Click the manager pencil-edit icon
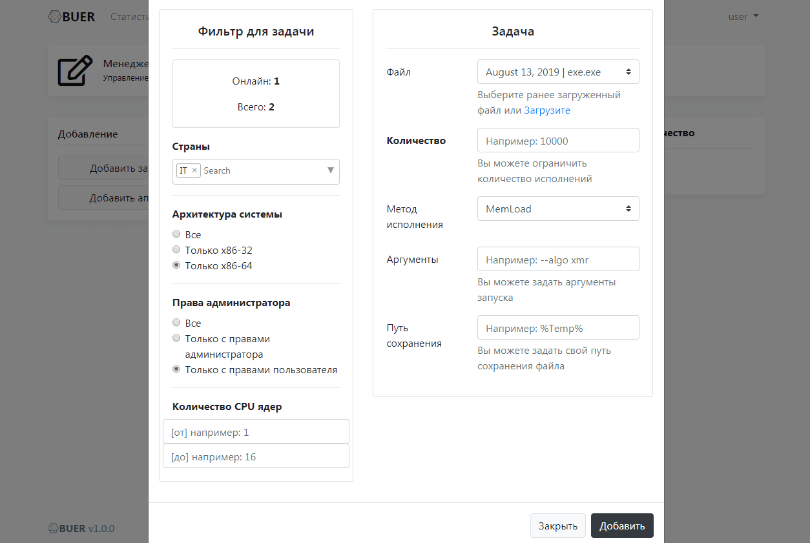 click(x=74, y=71)
